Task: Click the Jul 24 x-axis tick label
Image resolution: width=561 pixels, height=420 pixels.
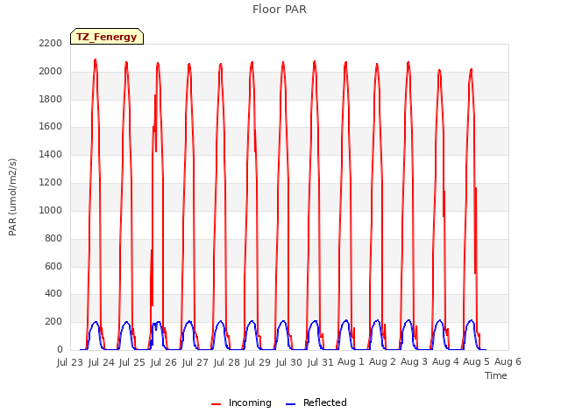Action: pos(102,362)
